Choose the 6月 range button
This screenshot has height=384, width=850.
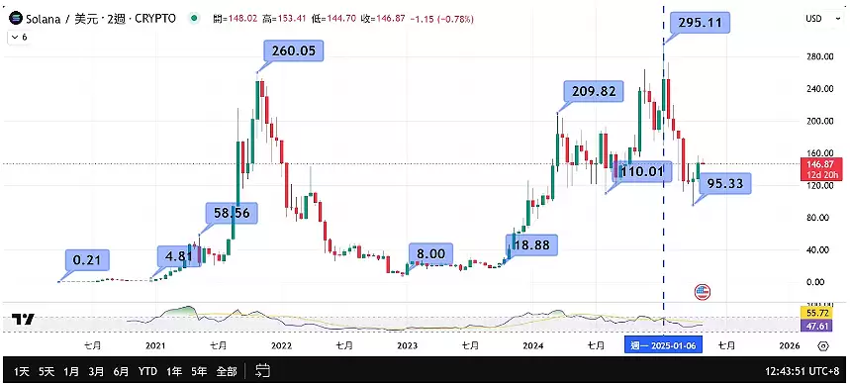pyautogui.click(x=122, y=371)
